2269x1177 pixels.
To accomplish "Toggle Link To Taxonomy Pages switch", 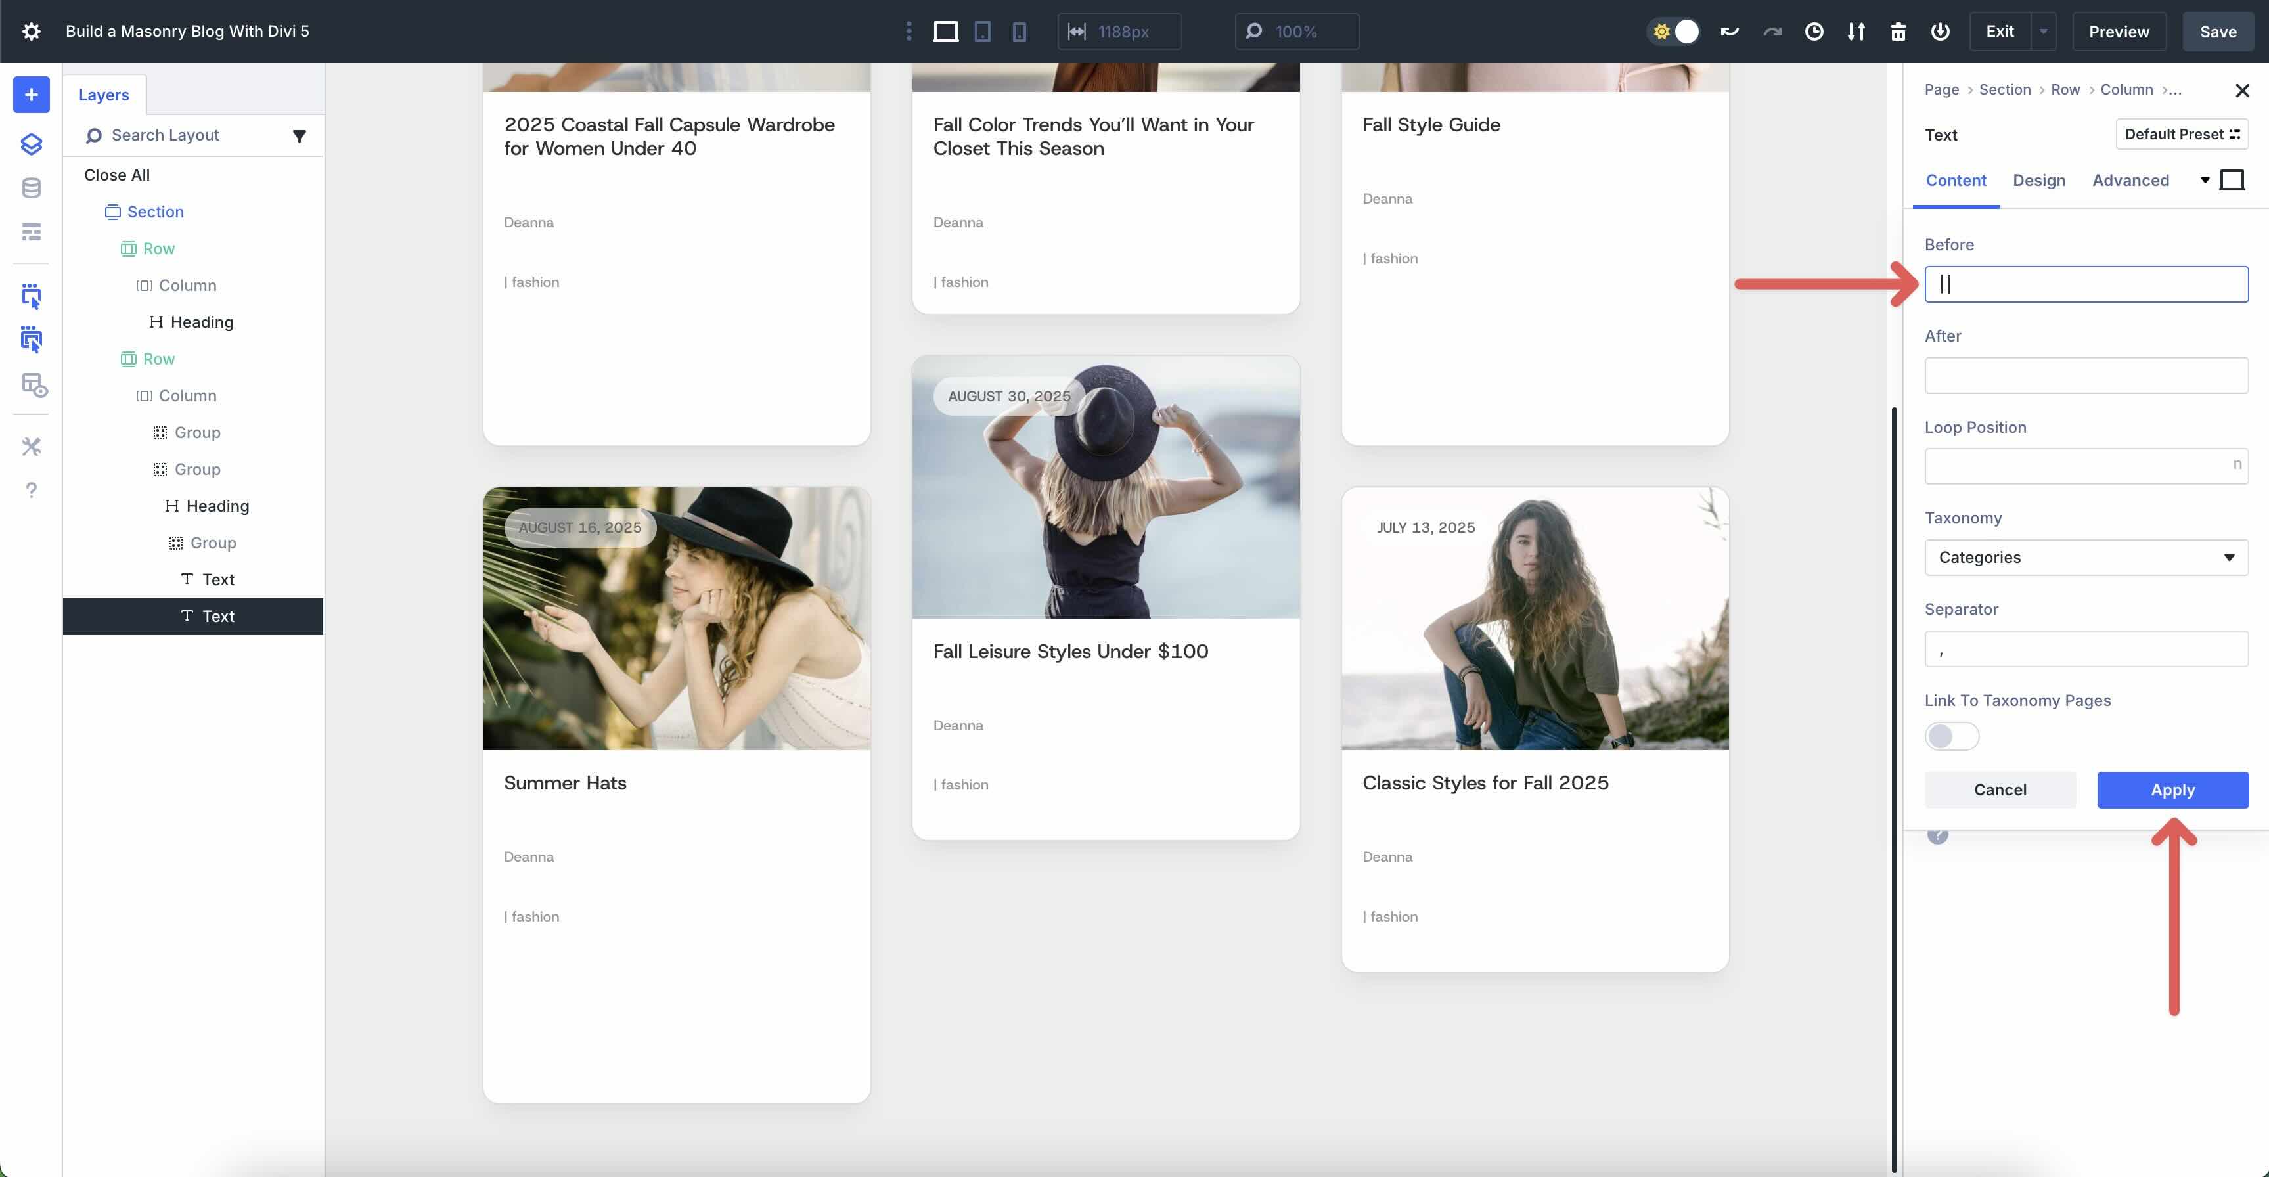I will 1951,736.
